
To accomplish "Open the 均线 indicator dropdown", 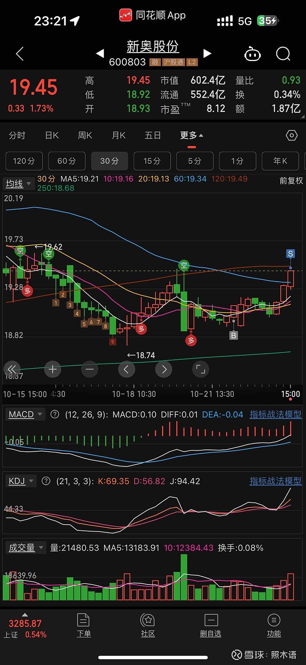I will coord(19,184).
